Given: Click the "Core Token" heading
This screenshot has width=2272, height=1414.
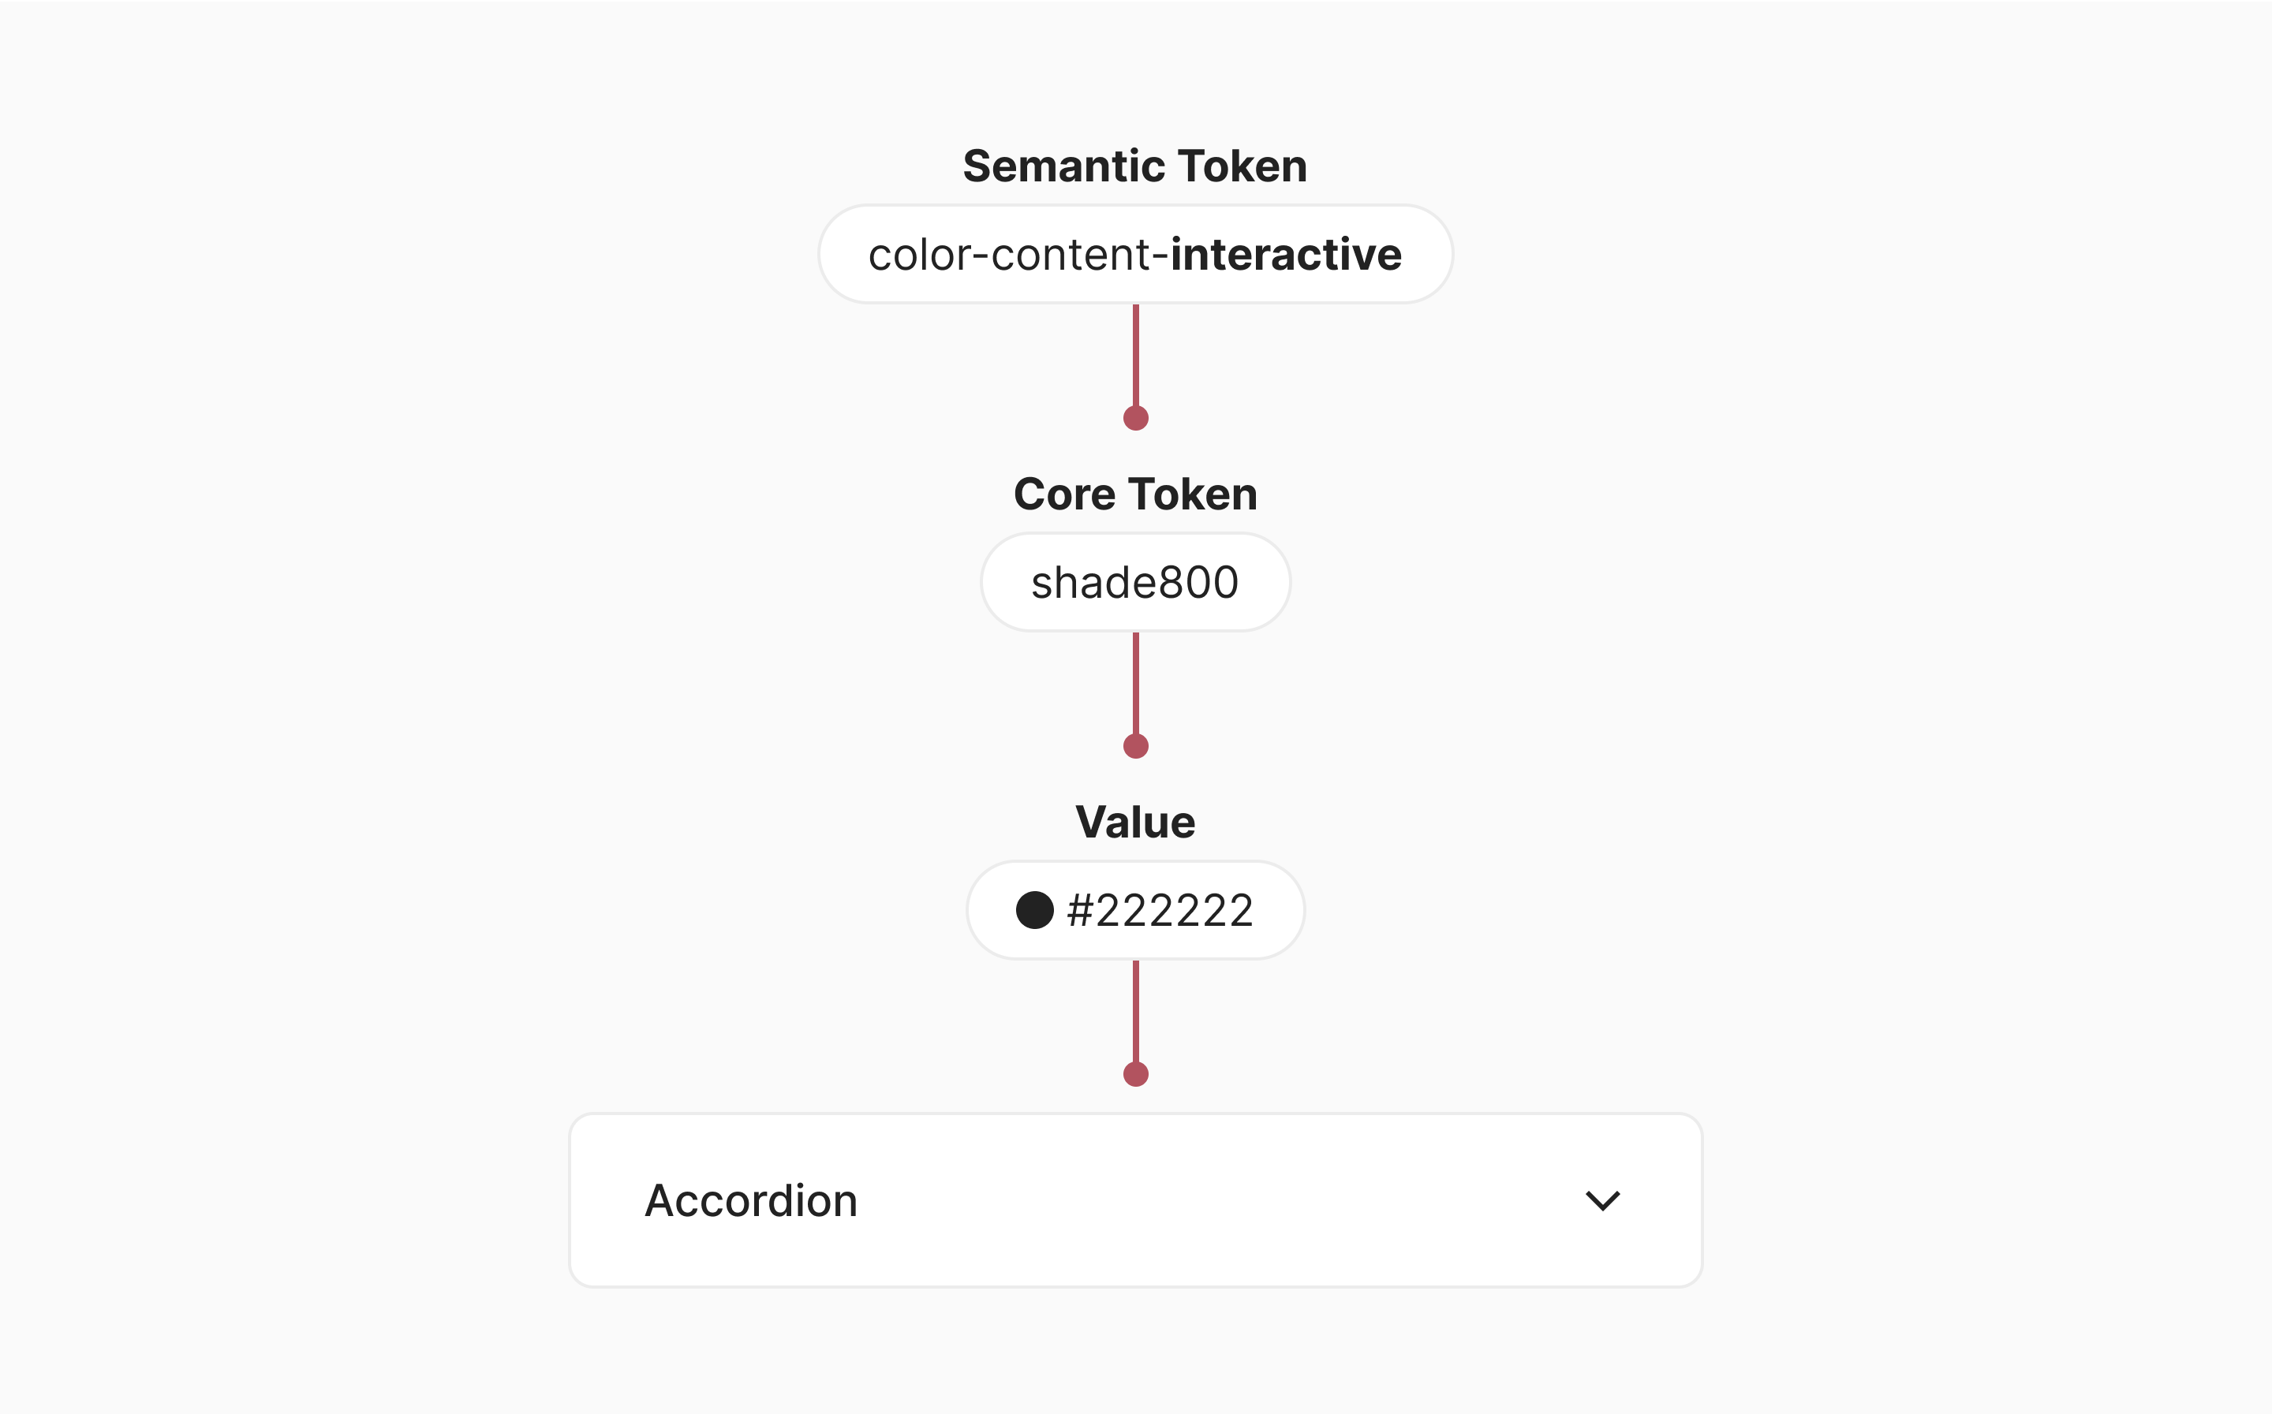Looking at the screenshot, I should coord(1134,494).
